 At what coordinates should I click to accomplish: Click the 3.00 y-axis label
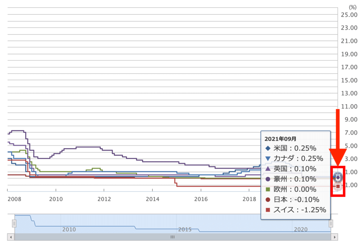pos(351,159)
